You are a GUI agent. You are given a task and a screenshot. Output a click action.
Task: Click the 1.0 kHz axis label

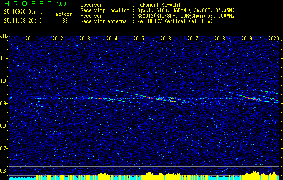4,81
